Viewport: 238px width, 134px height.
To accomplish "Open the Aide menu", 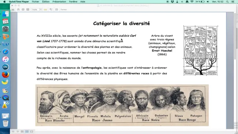I will pyautogui.click(x=83, y=2).
